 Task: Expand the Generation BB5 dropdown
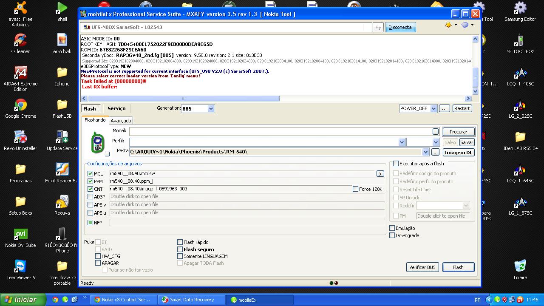pos(211,109)
